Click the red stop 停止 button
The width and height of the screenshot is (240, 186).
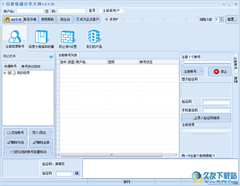[220, 71]
